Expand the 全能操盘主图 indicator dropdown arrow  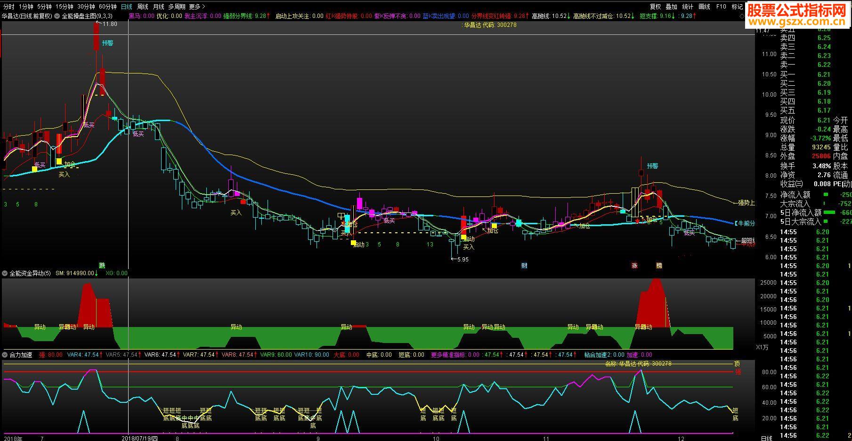[57, 16]
